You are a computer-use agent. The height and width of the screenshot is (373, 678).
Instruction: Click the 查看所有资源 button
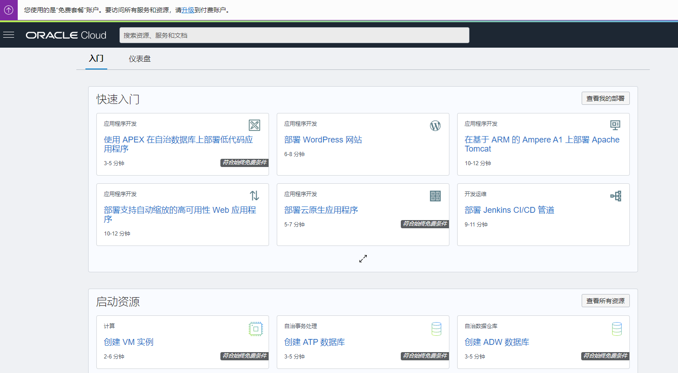(x=605, y=301)
